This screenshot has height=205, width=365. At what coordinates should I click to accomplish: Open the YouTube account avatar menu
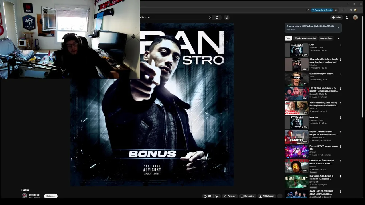click(x=355, y=17)
